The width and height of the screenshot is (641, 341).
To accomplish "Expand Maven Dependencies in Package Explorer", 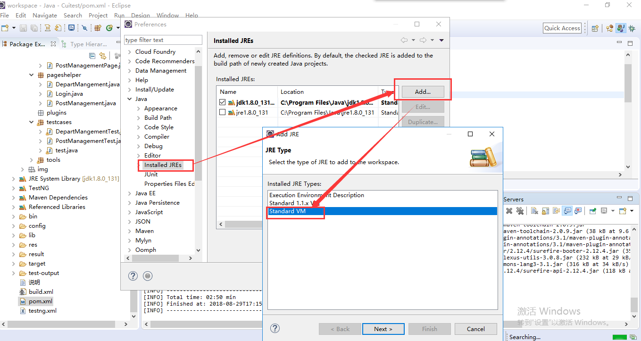I will point(14,198).
